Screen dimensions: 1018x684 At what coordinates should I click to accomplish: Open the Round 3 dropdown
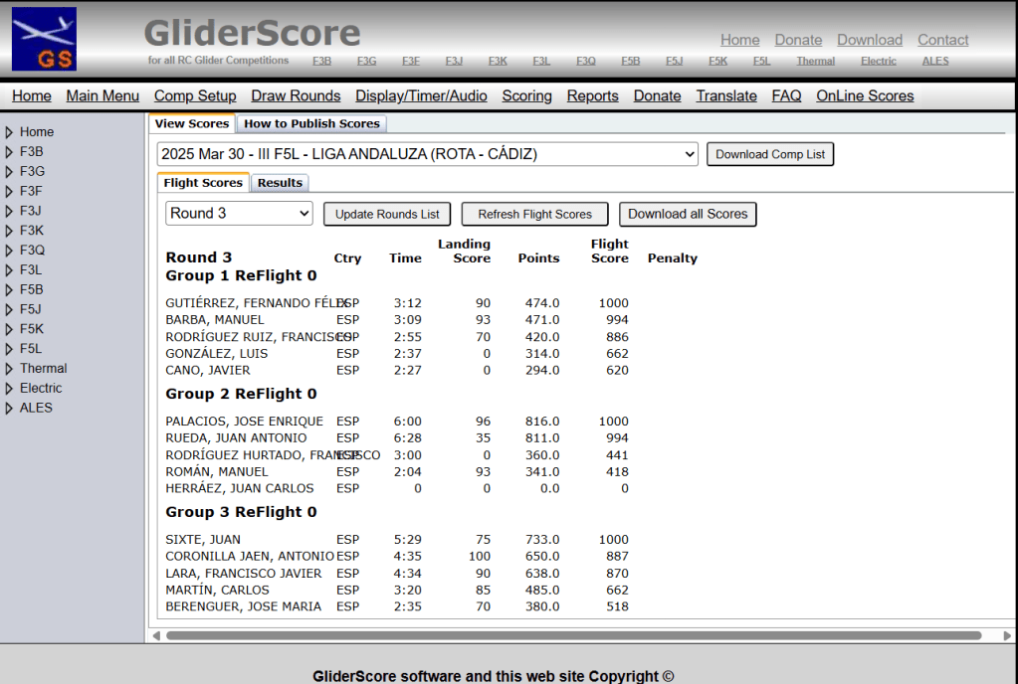pyautogui.click(x=239, y=214)
